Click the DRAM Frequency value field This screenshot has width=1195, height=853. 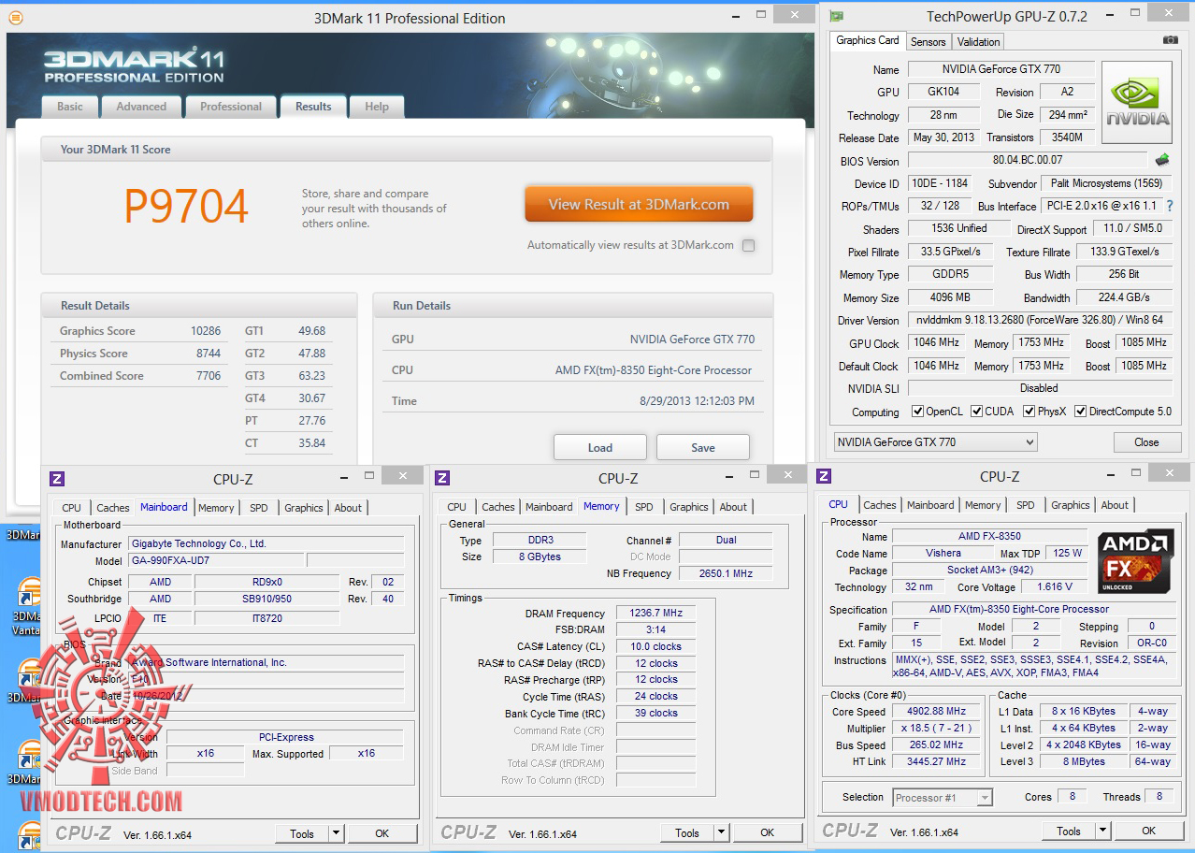click(655, 613)
